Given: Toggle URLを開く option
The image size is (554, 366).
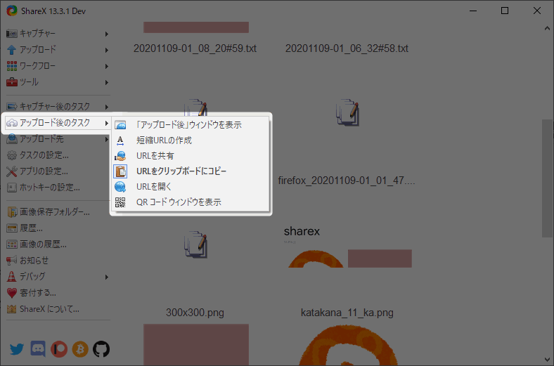Looking at the screenshot, I should [x=190, y=187].
